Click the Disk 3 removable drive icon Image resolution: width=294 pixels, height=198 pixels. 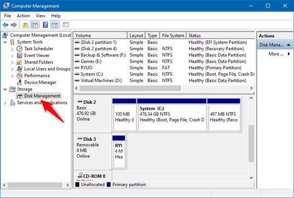[x=80, y=139]
